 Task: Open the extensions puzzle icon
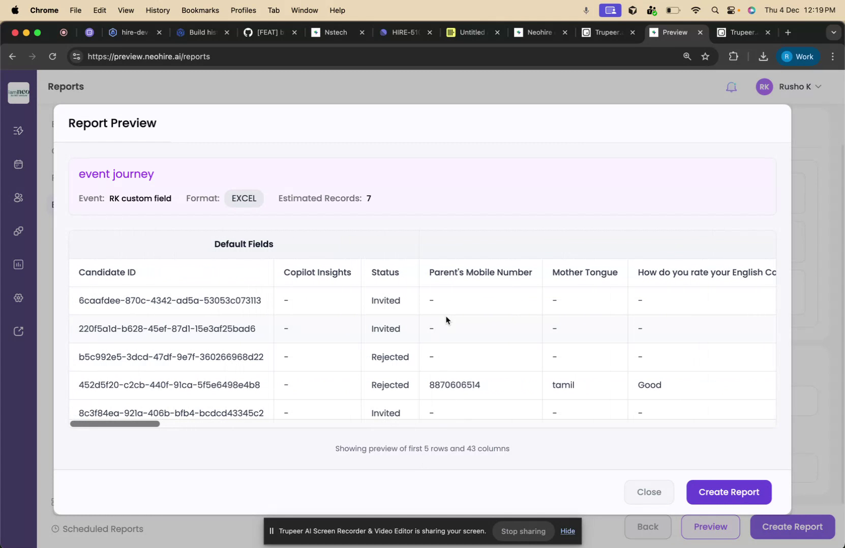(733, 56)
